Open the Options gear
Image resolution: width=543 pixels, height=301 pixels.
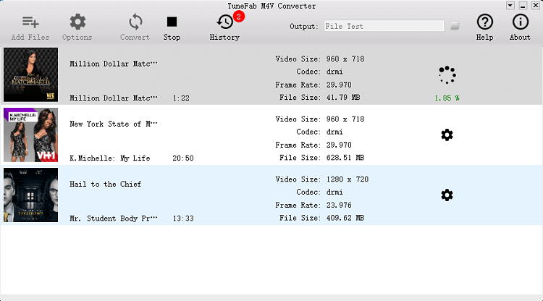point(77,22)
